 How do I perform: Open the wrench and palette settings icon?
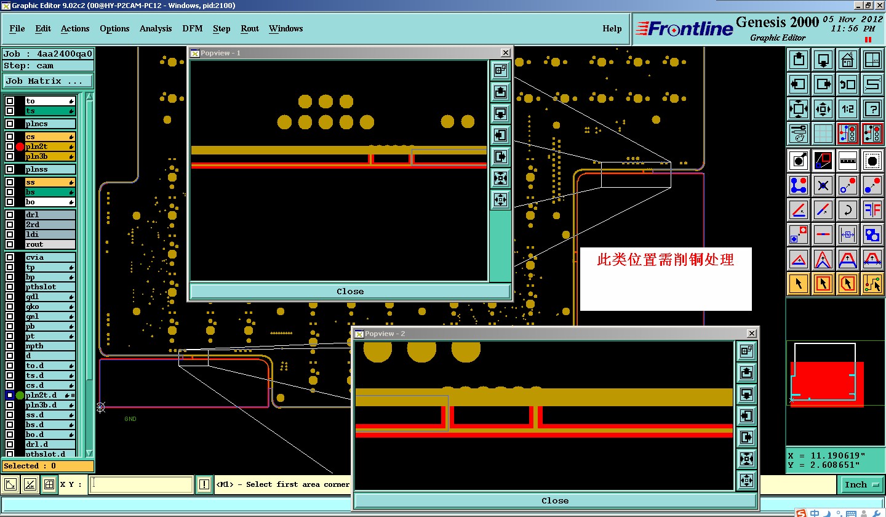click(799, 133)
